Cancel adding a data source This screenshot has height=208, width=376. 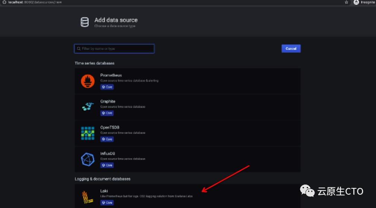(291, 49)
